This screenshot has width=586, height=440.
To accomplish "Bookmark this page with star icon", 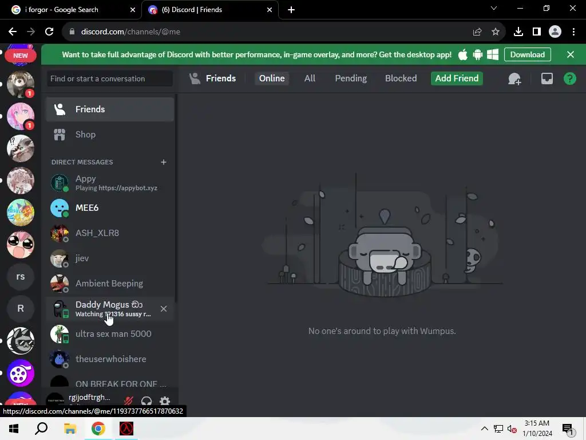I will pyautogui.click(x=495, y=32).
